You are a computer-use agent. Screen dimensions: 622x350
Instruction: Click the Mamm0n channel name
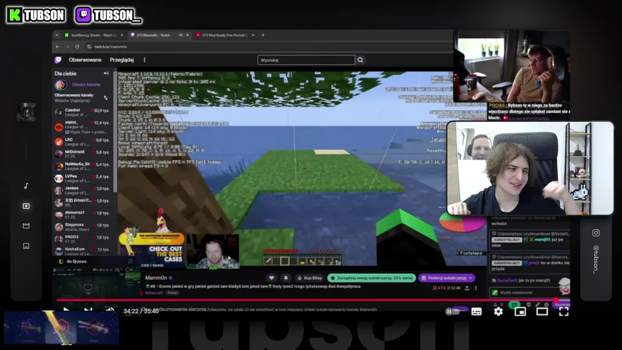point(155,278)
